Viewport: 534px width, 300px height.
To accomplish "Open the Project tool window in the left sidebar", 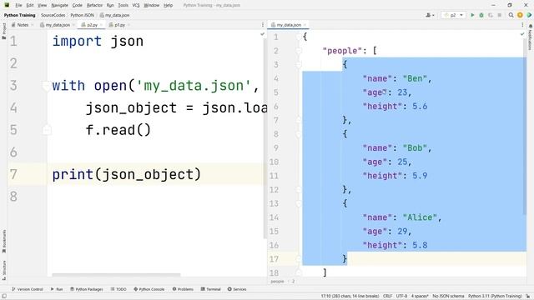I will tap(3, 31).
